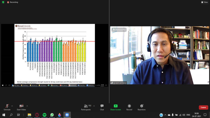Open WhatsApp from the taskbar
Image resolution: width=210 pixels, height=118 pixels.
(x=52, y=115)
